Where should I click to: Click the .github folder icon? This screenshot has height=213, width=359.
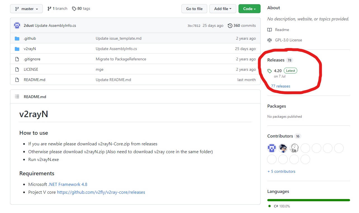(x=17, y=39)
